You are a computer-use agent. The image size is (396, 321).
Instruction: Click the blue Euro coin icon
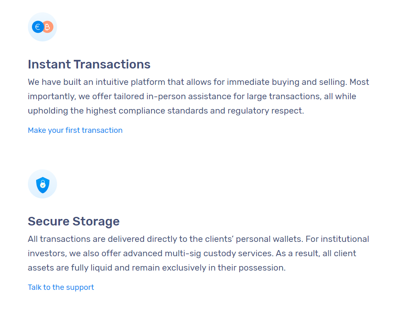click(x=38, y=27)
